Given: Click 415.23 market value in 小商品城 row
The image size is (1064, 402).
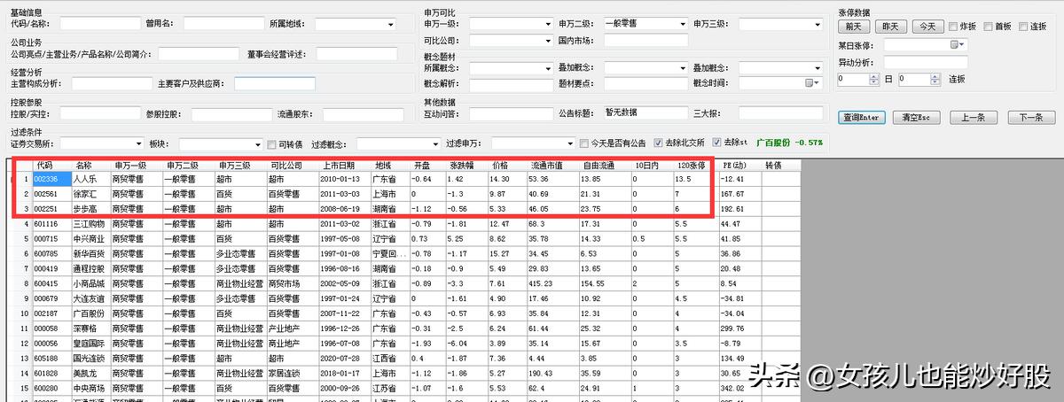Looking at the screenshot, I should [x=552, y=282].
